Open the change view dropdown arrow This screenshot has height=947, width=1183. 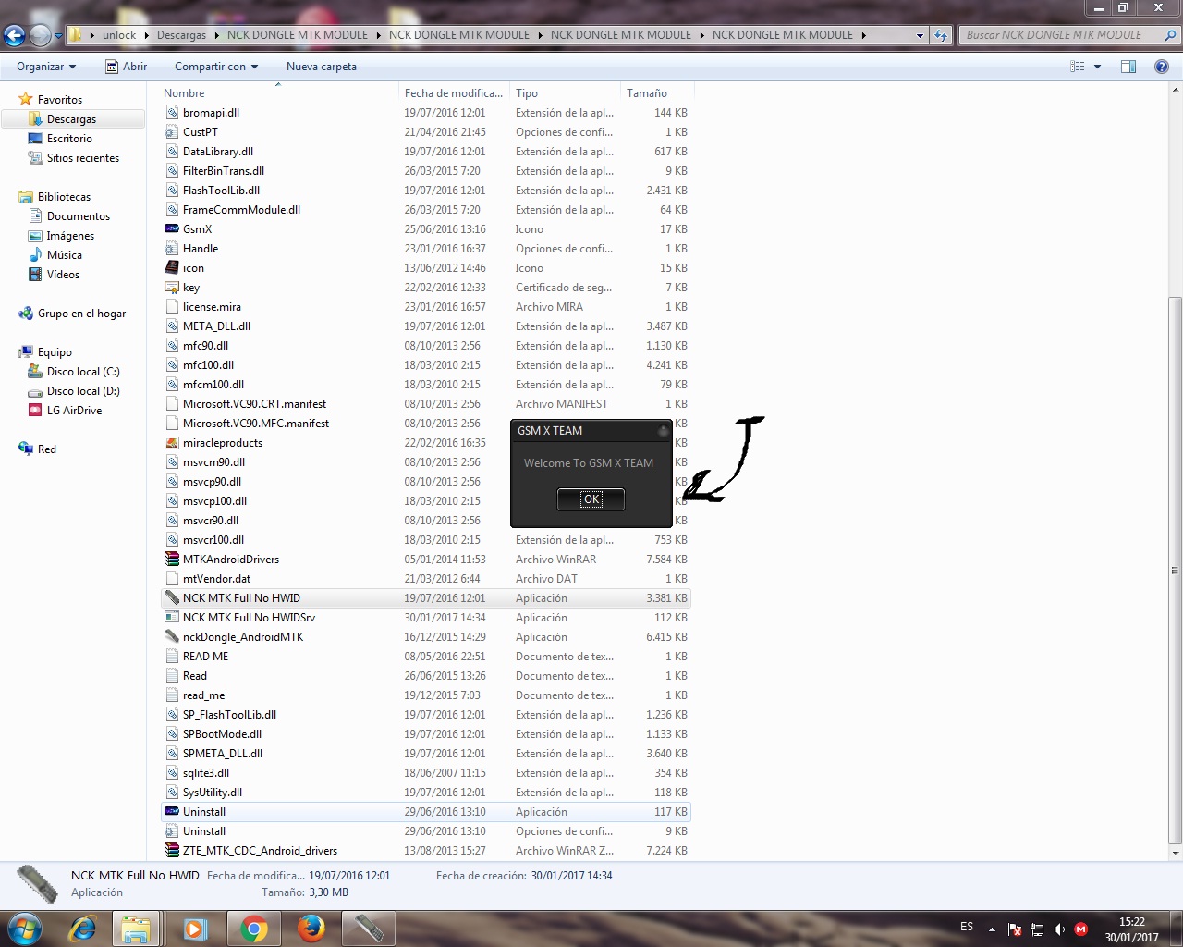point(1096,66)
